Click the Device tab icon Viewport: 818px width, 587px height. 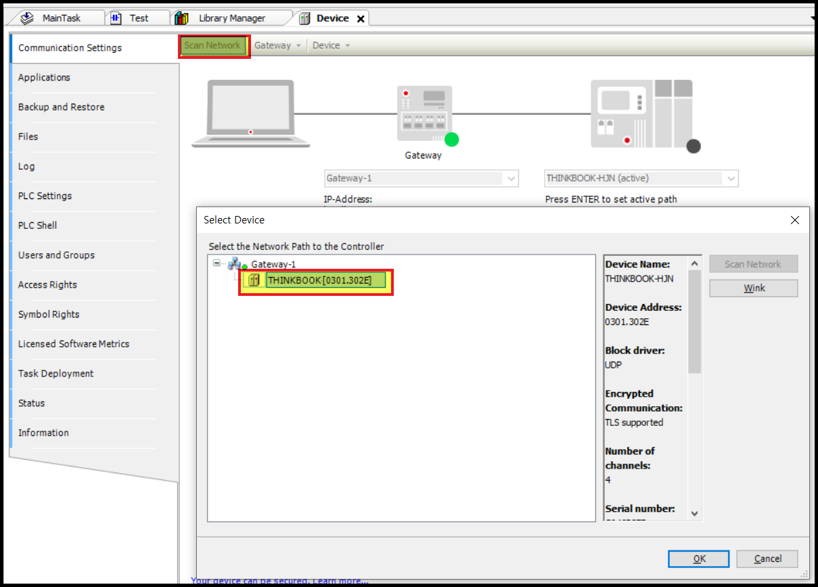click(x=304, y=18)
